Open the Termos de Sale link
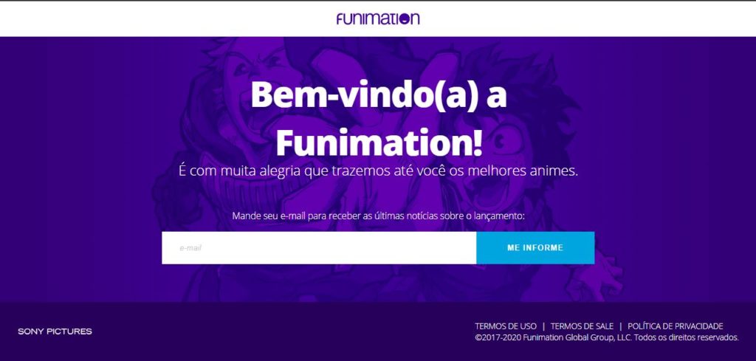Image resolution: width=756 pixels, height=361 pixels. (582, 326)
